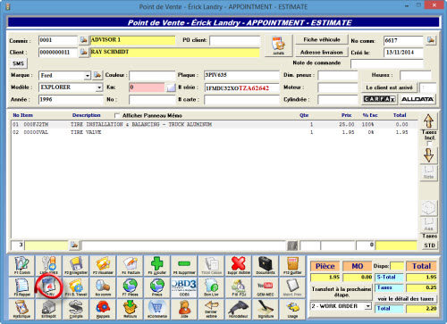This screenshot has width=447, height=324.
Task: Select the TIRE INSTALLATION & BALANCING row
Action: click(x=214, y=124)
